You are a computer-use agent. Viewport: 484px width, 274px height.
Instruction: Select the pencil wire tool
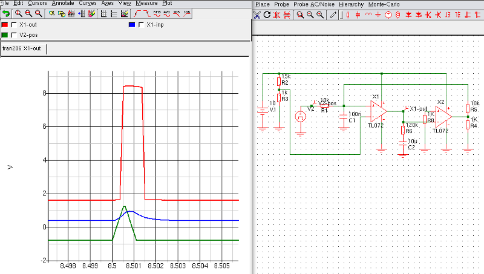click(x=333, y=15)
